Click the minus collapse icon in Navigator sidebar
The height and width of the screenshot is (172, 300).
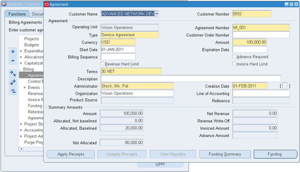(13, 60)
